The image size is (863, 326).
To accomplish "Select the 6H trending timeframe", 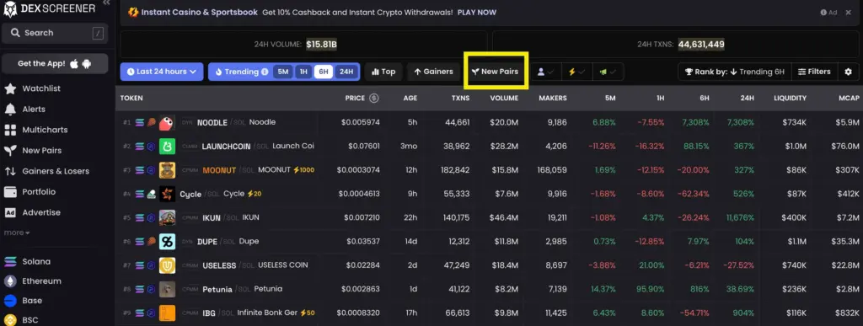I will [x=324, y=72].
